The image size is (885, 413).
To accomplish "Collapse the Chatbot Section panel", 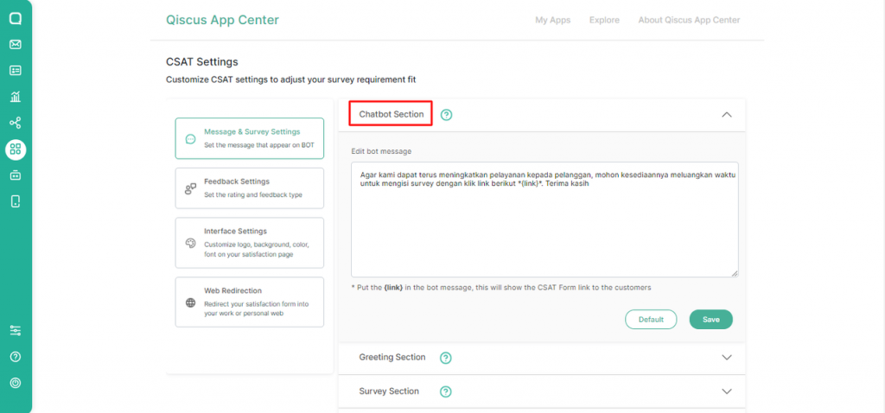I will pos(726,115).
